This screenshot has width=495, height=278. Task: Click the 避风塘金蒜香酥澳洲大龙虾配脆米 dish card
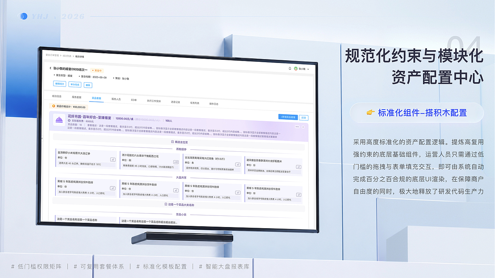tap(273, 167)
